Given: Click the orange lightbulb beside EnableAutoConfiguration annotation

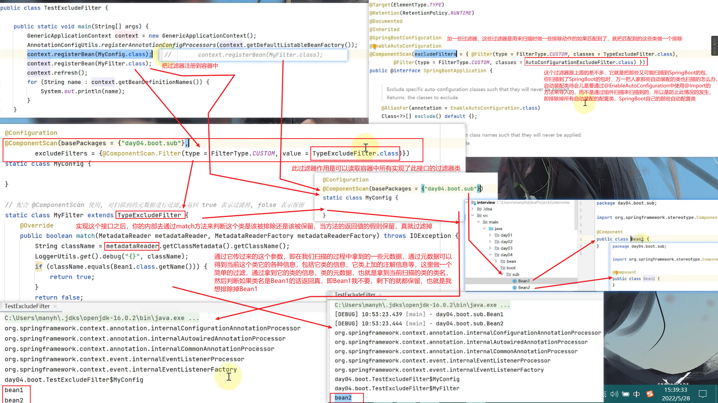Looking at the screenshot, I should click(374, 47).
